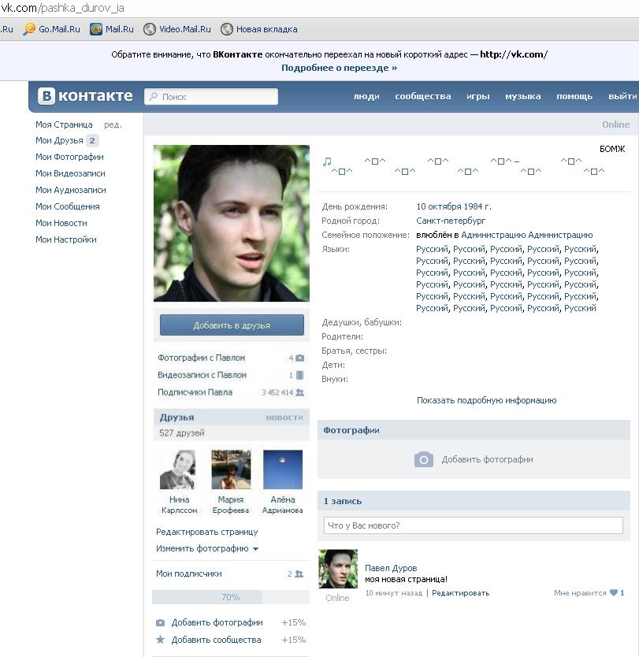Image resolution: width=639 pixels, height=657 pixels.
Task: Click the Mail.Ru bookmark icon
Action: [96, 29]
